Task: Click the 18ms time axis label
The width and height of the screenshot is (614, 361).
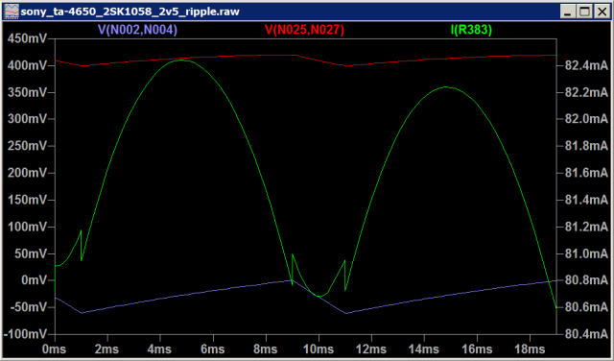Action: point(530,349)
